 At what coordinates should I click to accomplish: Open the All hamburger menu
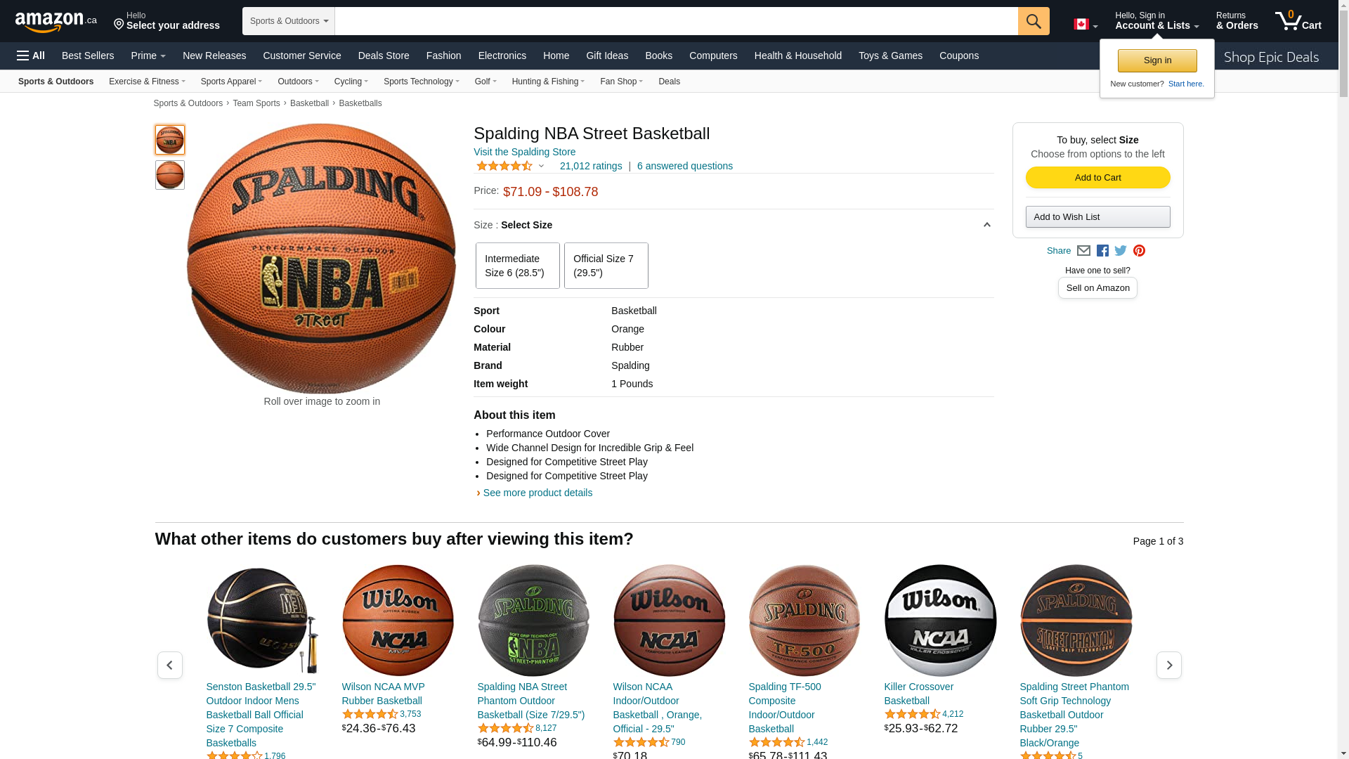pos(31,56)
